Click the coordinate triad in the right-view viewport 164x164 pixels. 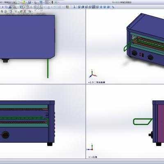point(90,147)
